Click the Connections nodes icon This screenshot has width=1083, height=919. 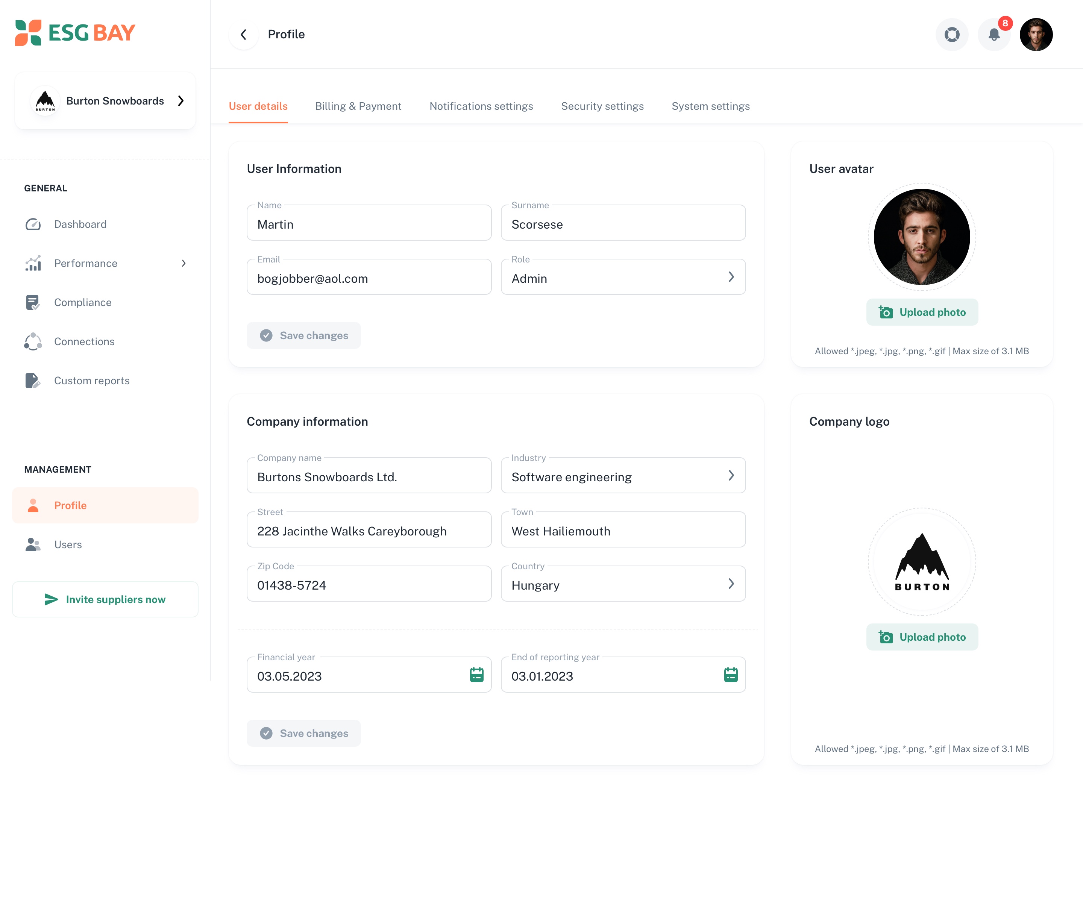(x=33, y=342)
